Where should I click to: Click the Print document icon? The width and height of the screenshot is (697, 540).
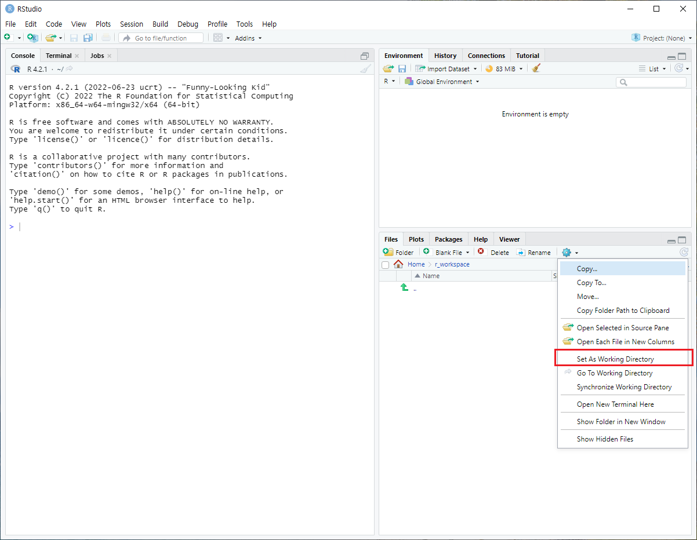pos(106,38)
